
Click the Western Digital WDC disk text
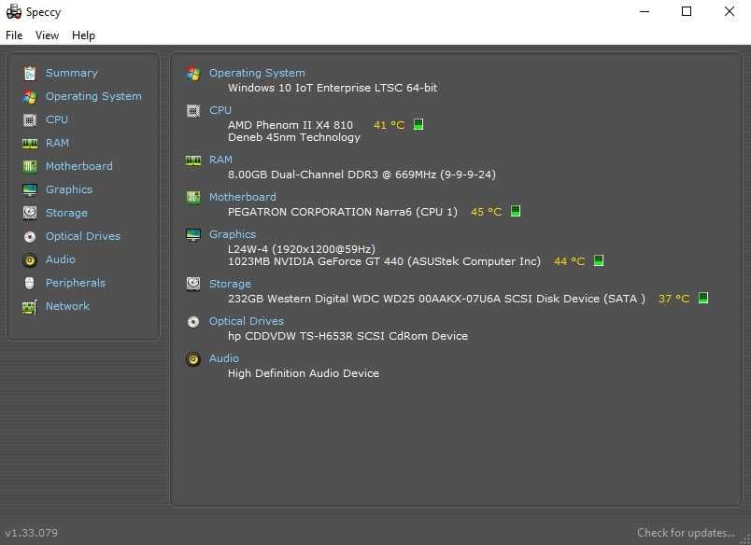coord(436,299)
